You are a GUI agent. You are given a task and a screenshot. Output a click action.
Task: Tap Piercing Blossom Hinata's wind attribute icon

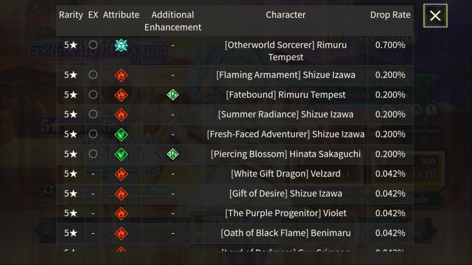point(121,154)
